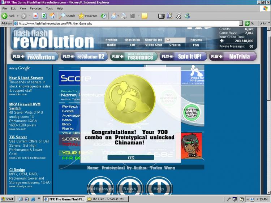The image size is (271, 203).
Task: Click the volume icon in system tray
Action: click(252, 199)
